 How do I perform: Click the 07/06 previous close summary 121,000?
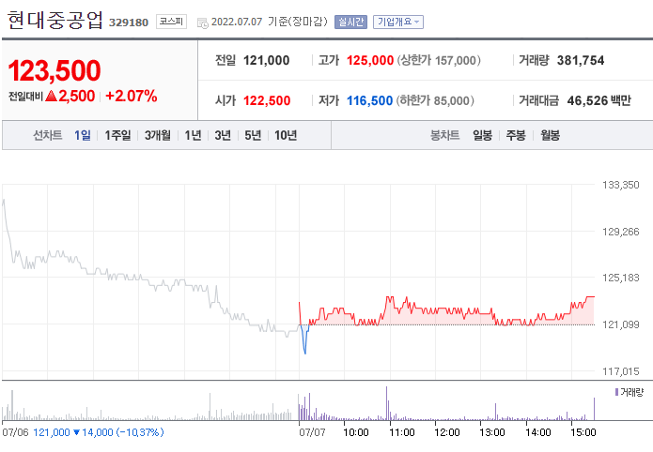click(52, 432)
